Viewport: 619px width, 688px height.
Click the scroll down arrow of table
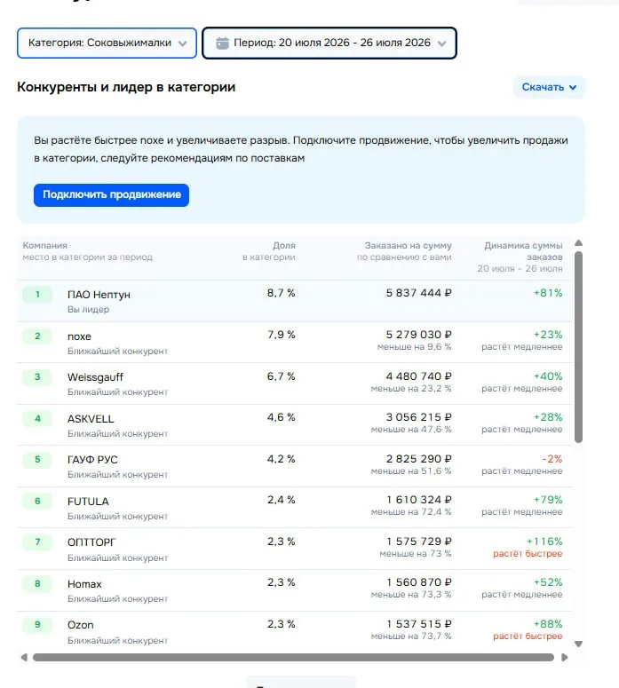579,644
